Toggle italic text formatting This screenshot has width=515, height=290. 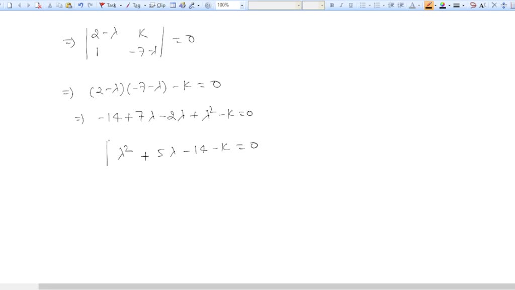tap(341, 6)
